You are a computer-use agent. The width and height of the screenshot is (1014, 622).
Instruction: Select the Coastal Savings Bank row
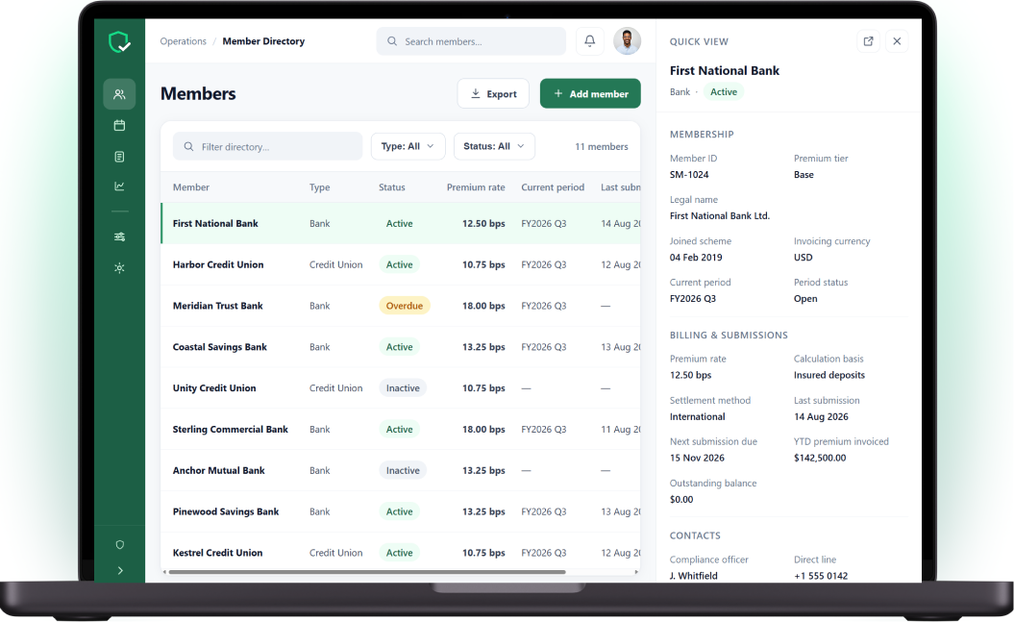[401, 347]
